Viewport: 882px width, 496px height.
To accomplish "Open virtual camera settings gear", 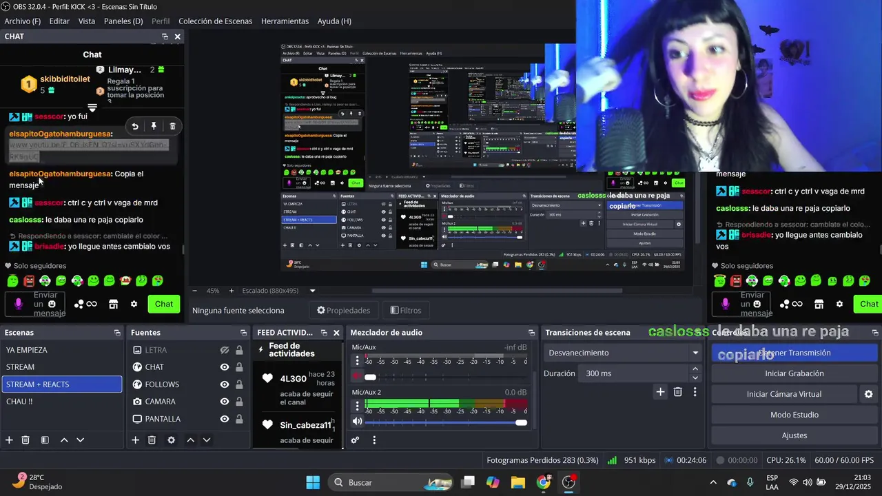I will pyautogui.click(x=868, y=394).
